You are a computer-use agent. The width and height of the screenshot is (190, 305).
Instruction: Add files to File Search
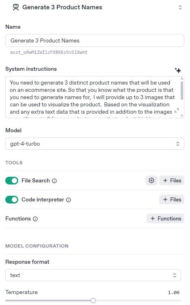[172, 180]
